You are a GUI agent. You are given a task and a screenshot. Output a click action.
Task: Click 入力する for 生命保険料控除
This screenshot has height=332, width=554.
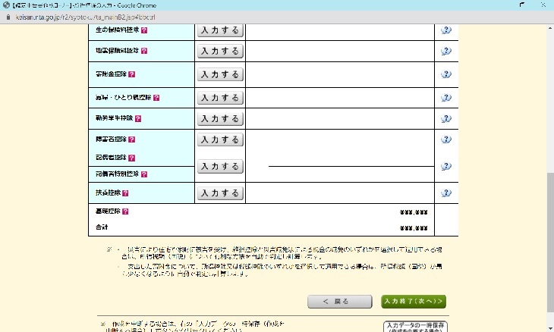[x=220, y=30]
